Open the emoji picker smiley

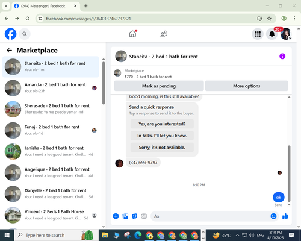click(x=273, y=216)
